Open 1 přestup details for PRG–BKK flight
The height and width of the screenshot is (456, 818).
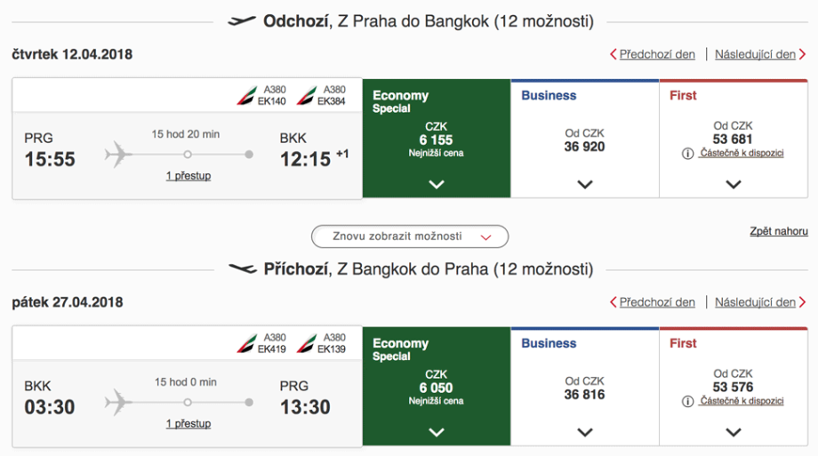coord(188,176)
